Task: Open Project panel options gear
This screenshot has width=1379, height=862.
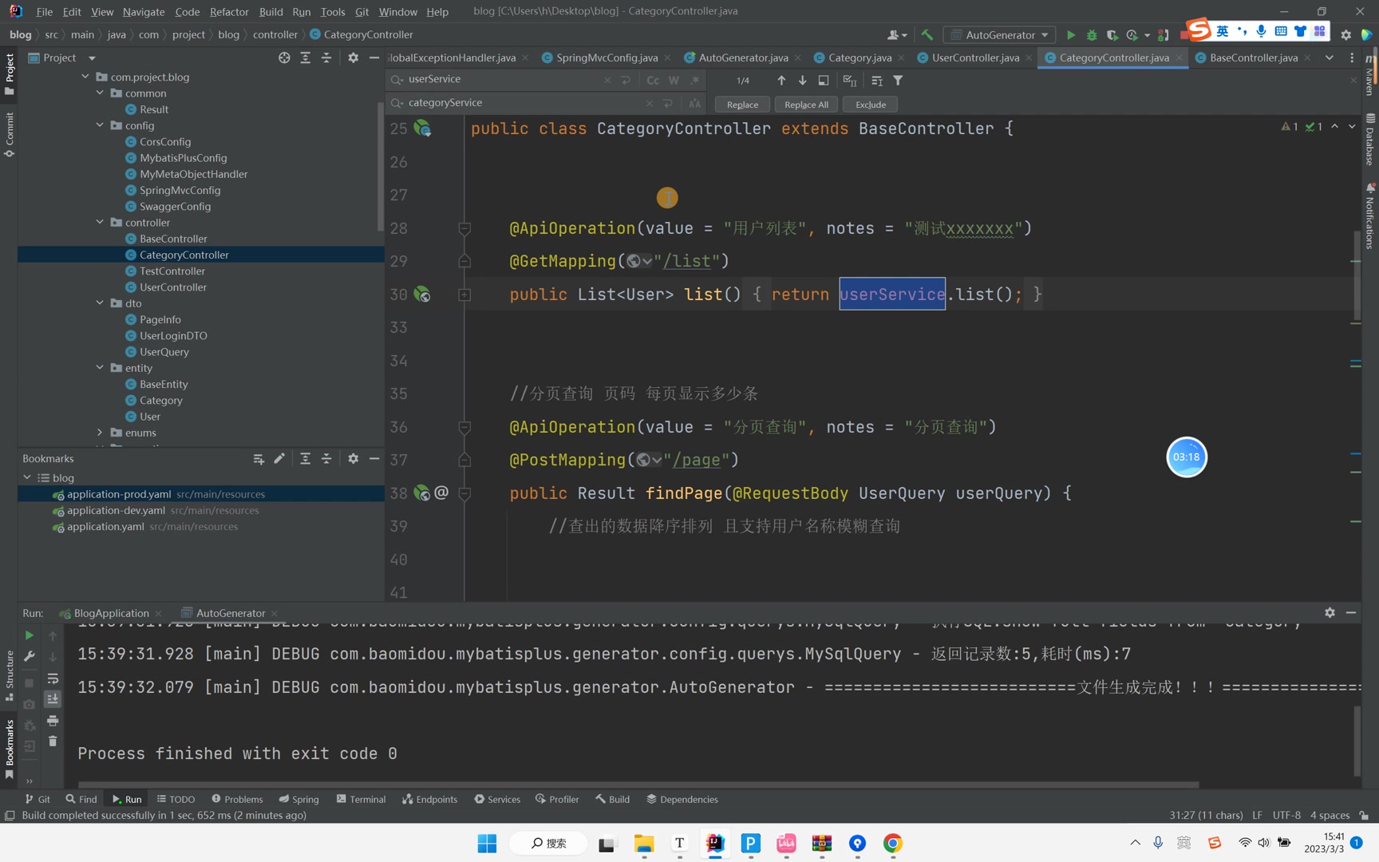Action: point(353,57)
